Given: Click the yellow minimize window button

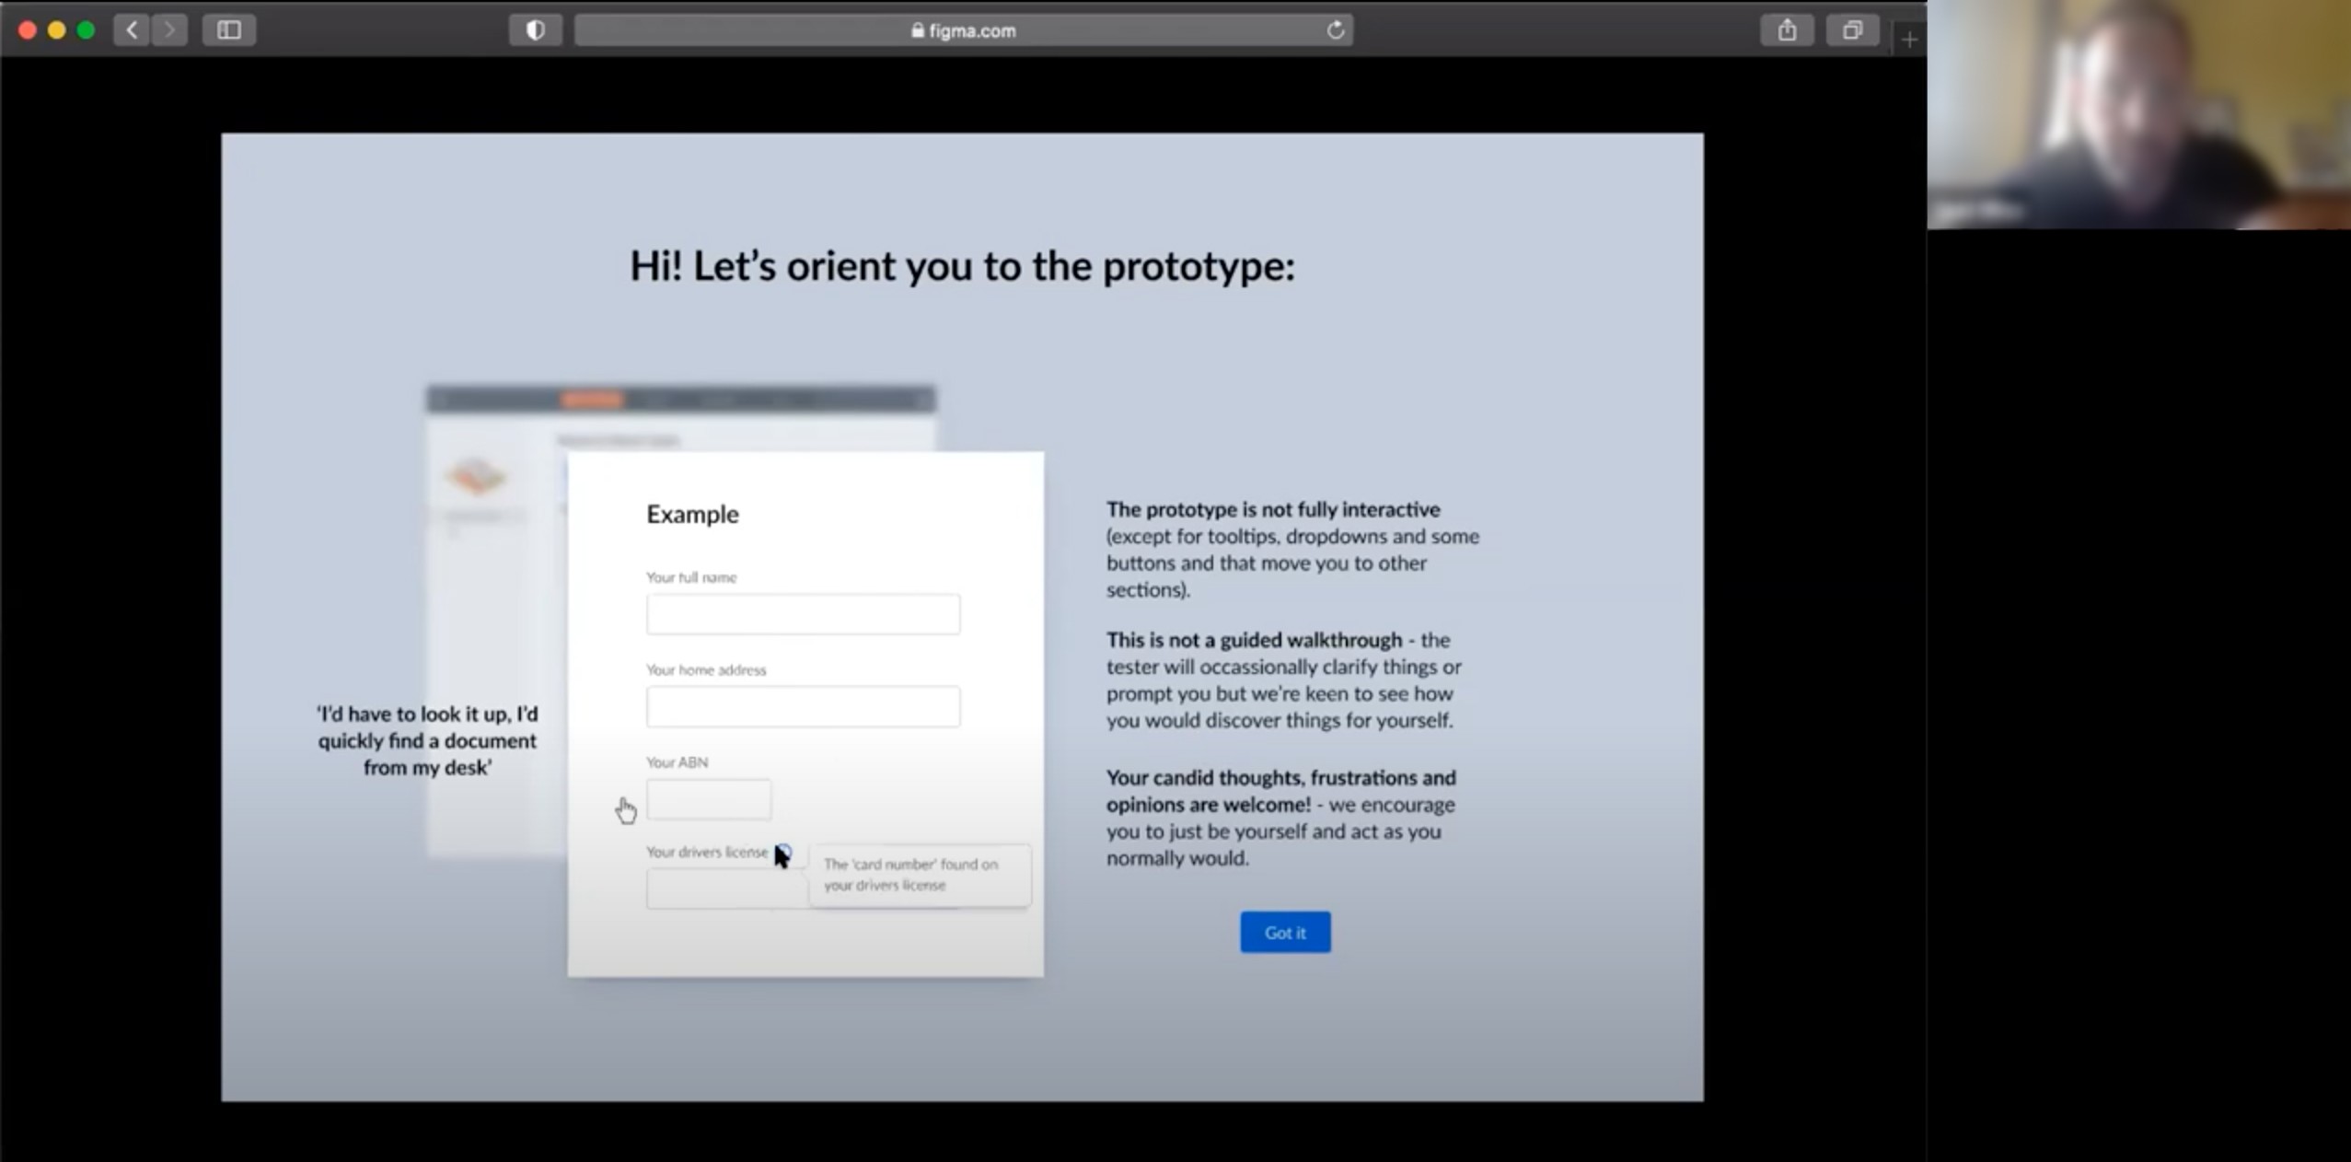Looking at the screenshot, I should coord(56,30).
